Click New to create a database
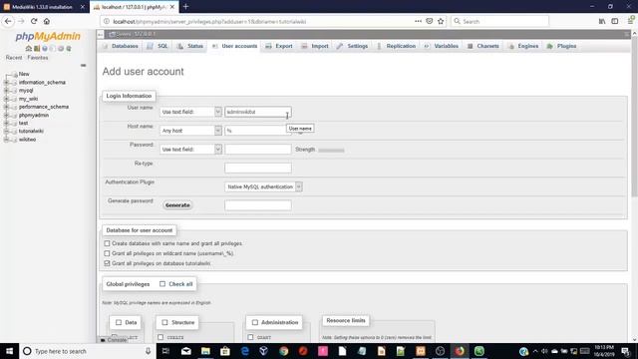Screen dimensions: 638x359 [24, 74]
